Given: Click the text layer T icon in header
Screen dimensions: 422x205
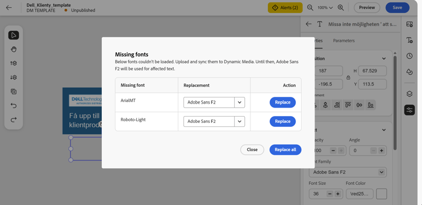Looking at the screenshot, I should point(320,24).
